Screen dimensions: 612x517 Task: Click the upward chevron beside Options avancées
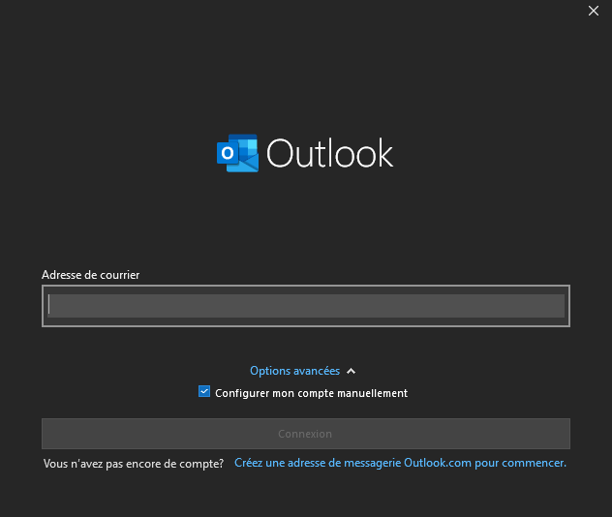(x=351, y=371)
